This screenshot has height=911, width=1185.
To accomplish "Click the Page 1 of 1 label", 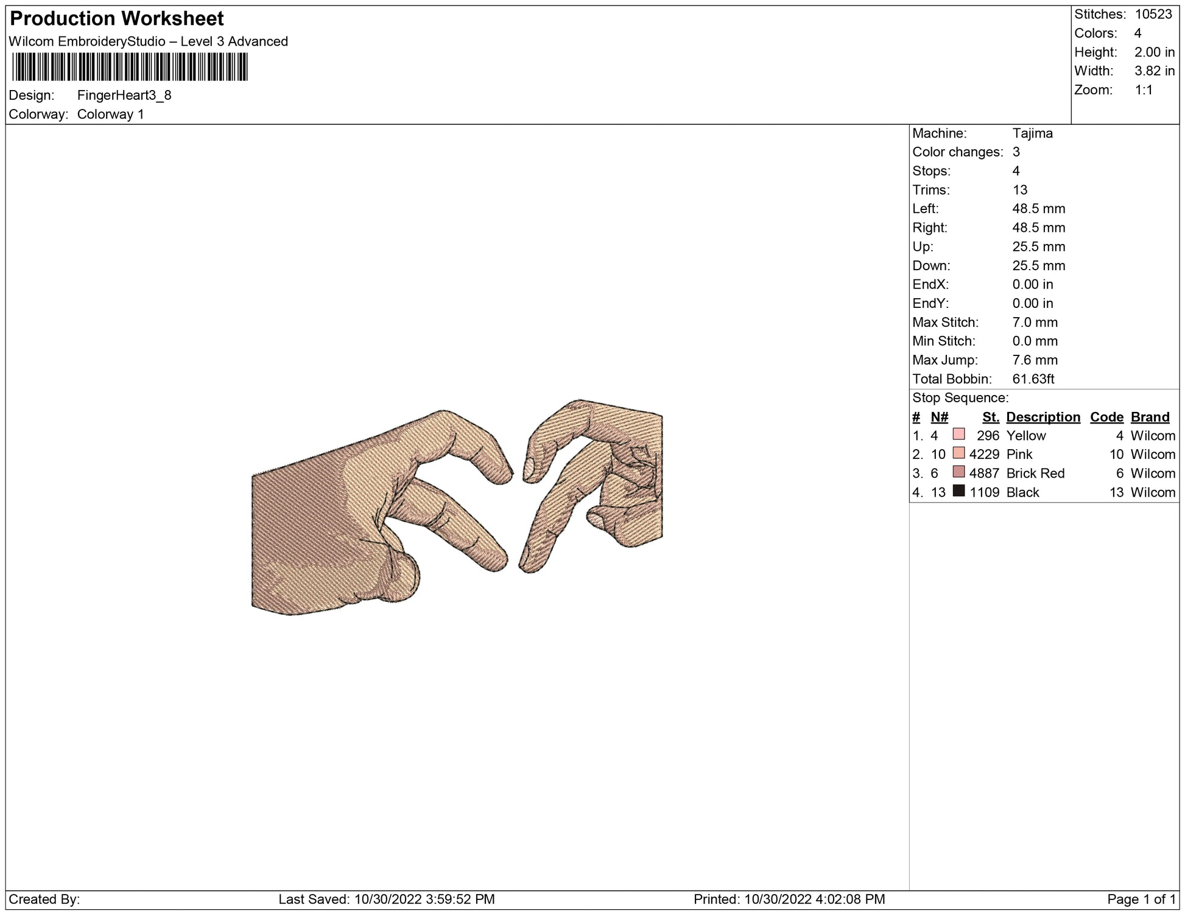I will (x=1141, y=899).
